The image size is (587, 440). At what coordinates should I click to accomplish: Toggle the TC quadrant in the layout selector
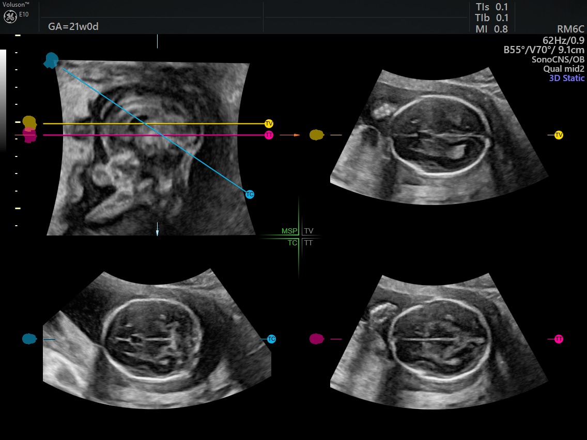pos(292,242)
